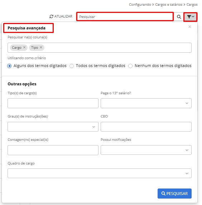Click the blue PESQUISAR button
This screenshot has height=205, width=202.
(x=174, y=194)
